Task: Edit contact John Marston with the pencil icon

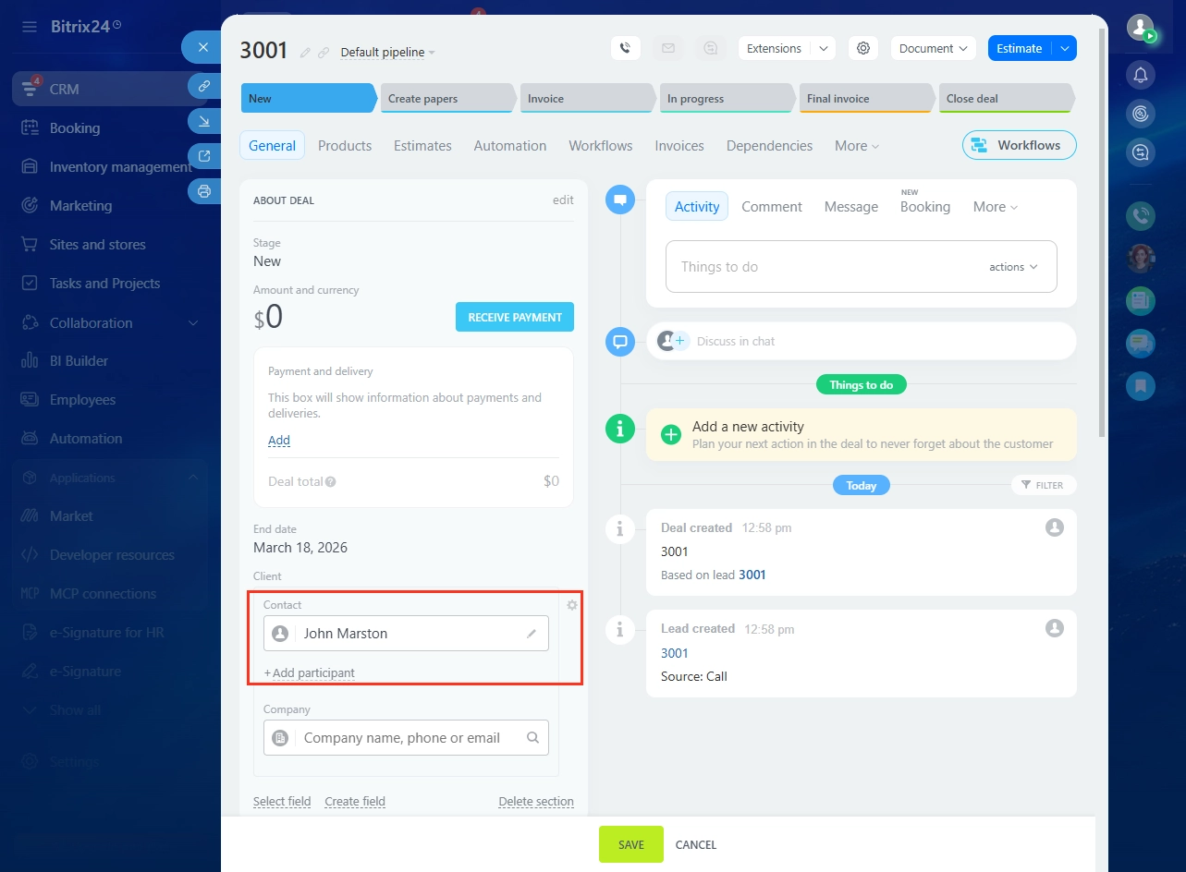Action: pyautogui.click(x=532, y=634)
